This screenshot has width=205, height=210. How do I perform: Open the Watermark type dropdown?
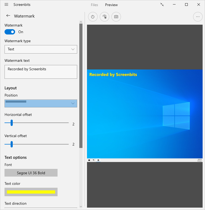tap(41, 49)
